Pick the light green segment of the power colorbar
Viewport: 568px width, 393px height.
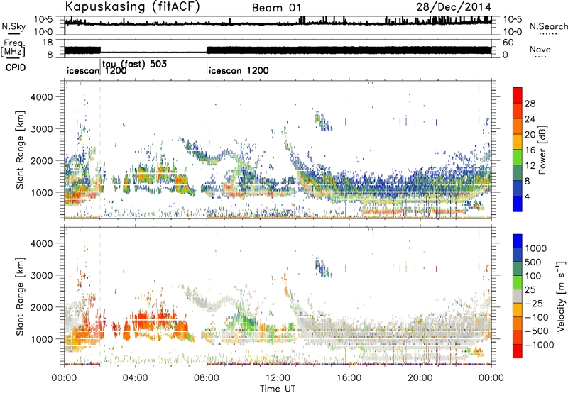click(518, 158)
